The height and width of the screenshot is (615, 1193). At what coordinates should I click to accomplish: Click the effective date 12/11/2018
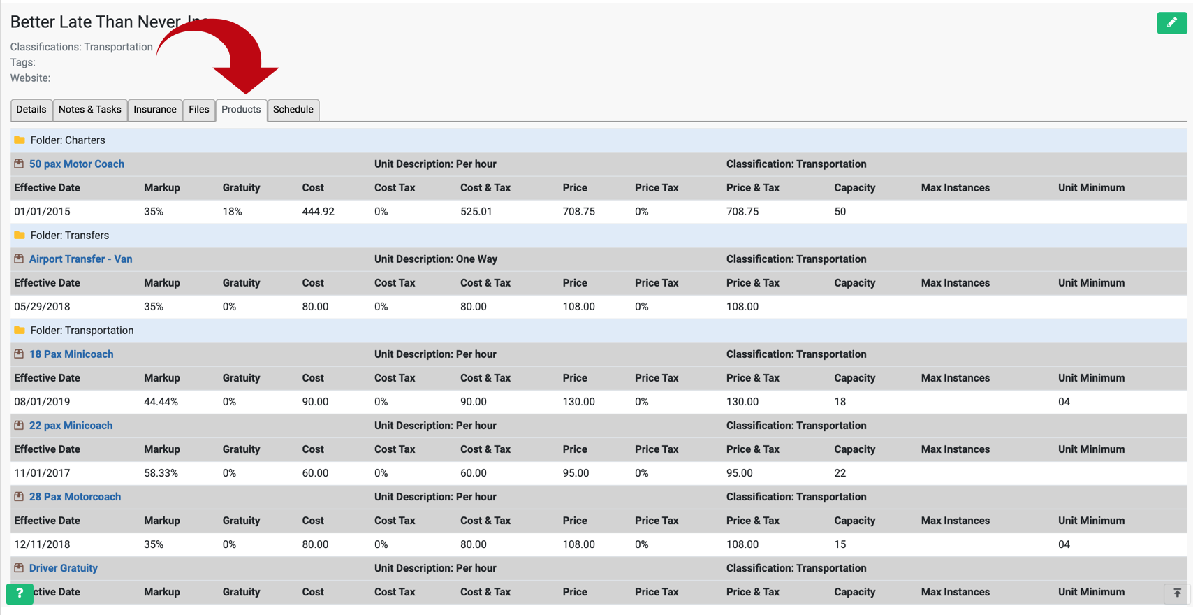(x=42, y=544)
